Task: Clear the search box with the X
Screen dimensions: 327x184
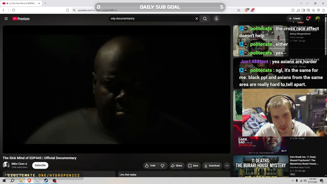Action: click(197, 19)
